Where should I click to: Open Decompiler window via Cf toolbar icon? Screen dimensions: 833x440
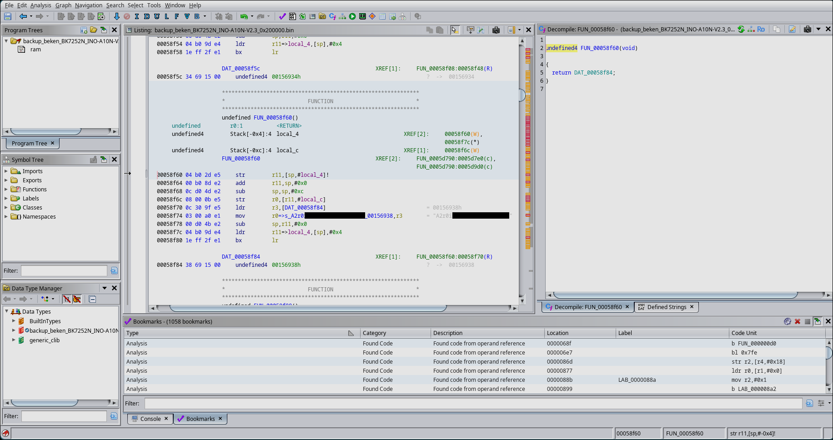332,16
